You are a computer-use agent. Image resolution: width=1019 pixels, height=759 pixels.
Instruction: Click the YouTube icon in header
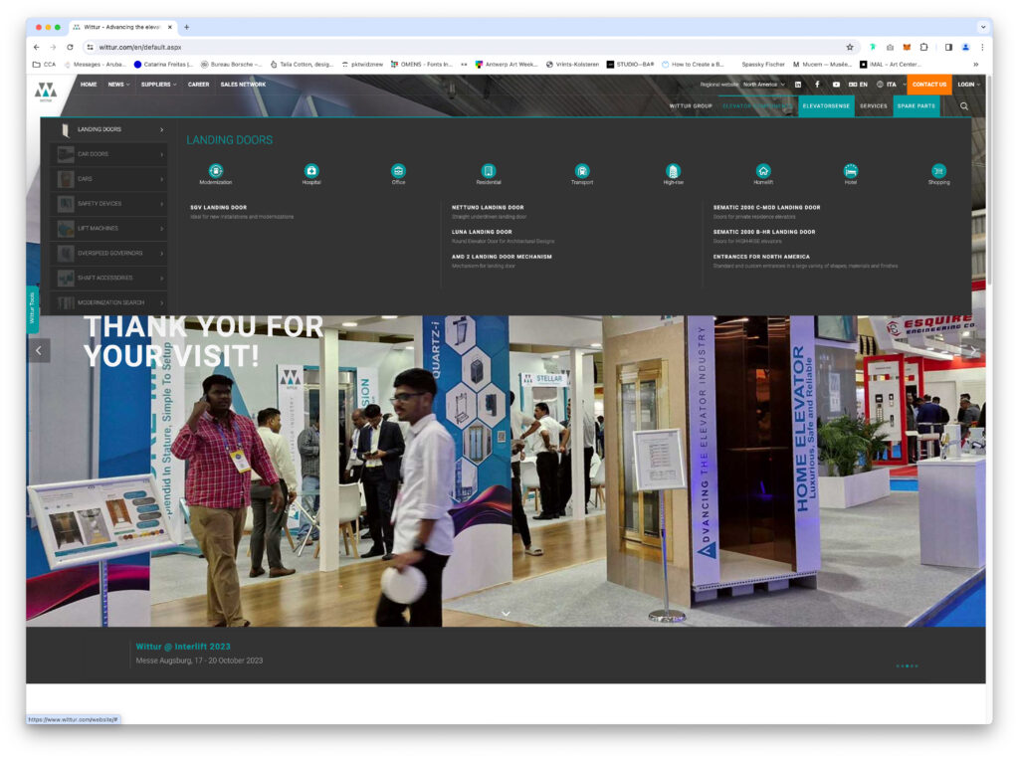pyautogui.click(x=836, y=85)
